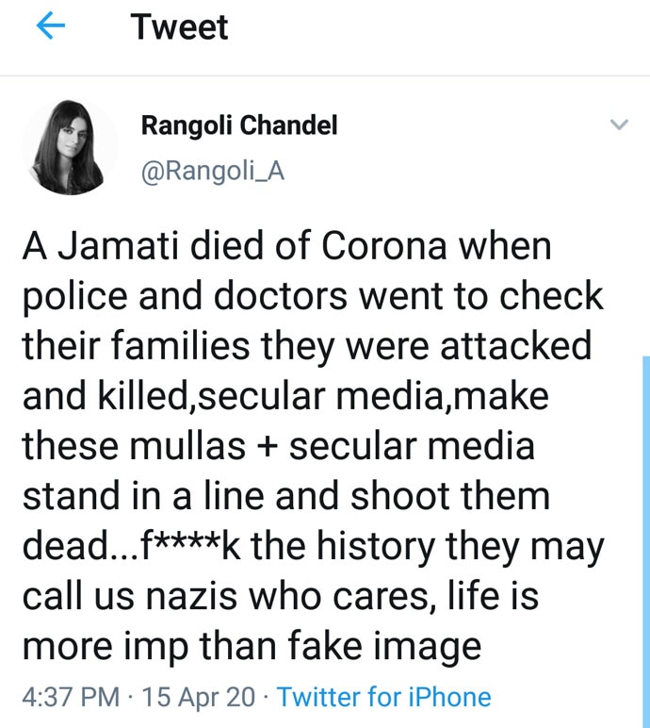Image resolution: width=650 pixels, height=728 pixels.
Task: Click the word 'Corona' in the tweet
Action: coord(383,245)
